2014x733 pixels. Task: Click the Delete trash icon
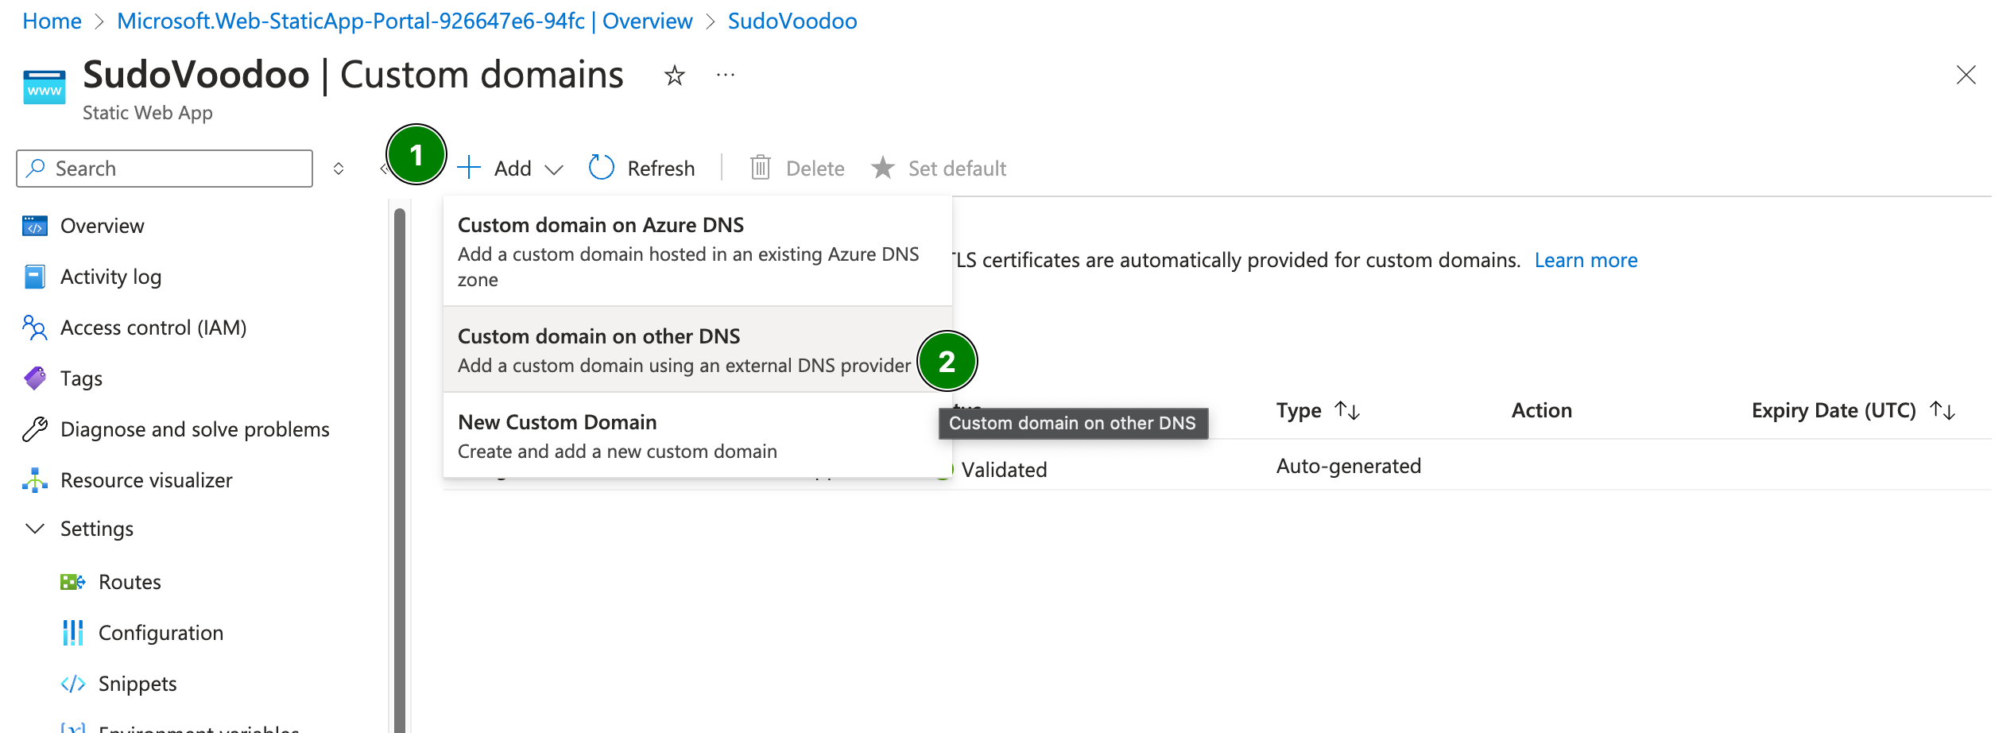coord(761,168)
